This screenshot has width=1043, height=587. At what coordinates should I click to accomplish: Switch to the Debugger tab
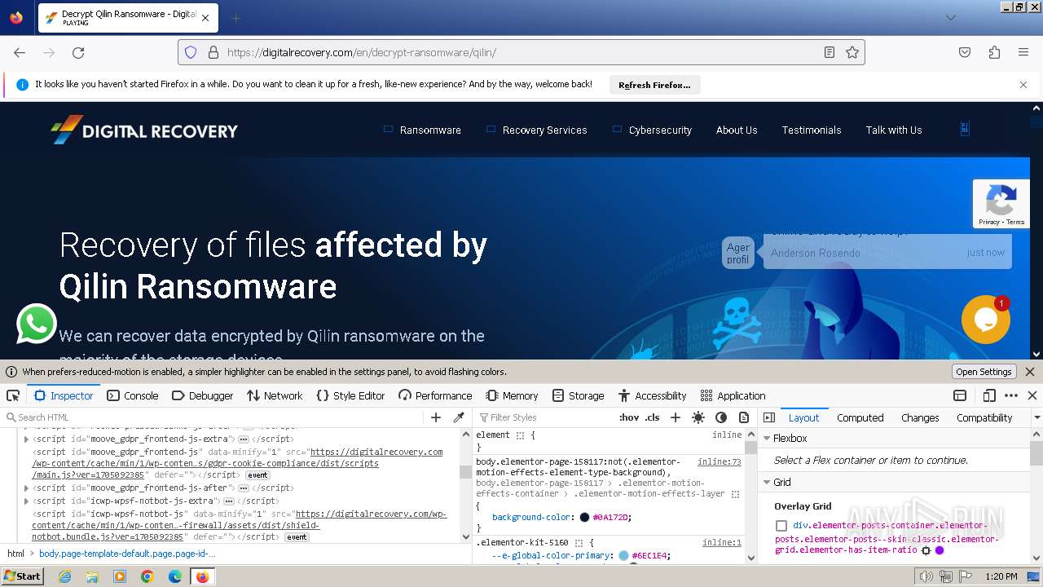click(x=202, y=395)
